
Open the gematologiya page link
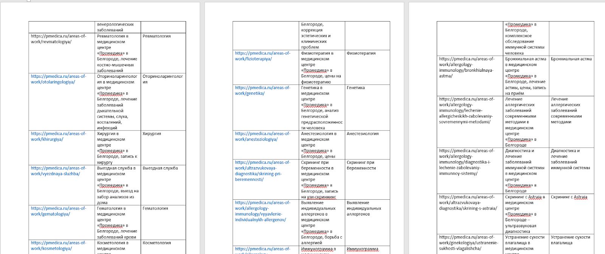[59, 211]
